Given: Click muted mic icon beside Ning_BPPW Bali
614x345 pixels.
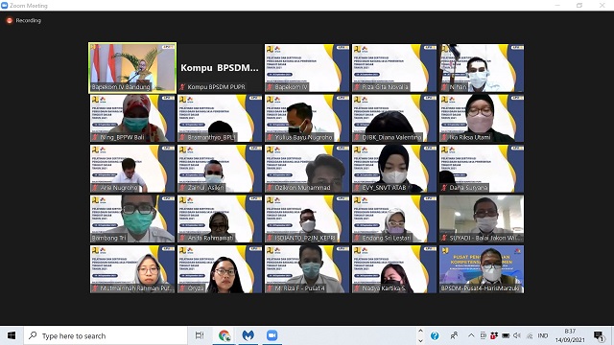Looking at the screenshot, I should click(x=95, y=137).
